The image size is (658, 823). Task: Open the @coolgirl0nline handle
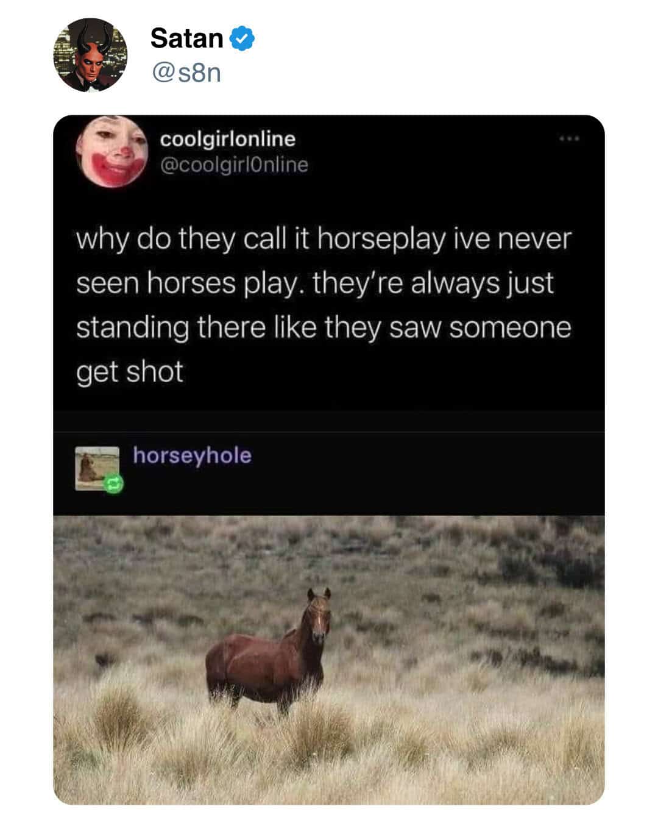(x=234, y=165)
